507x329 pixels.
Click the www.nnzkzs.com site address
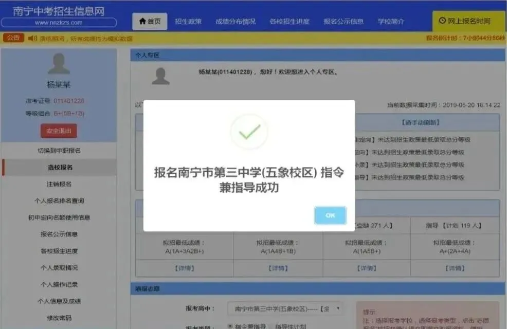point(59,23)
